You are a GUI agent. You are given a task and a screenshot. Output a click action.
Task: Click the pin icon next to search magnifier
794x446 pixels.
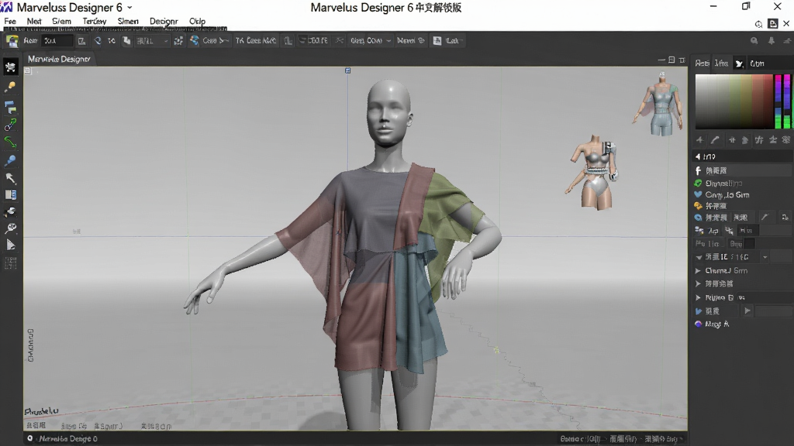(772, 41)
